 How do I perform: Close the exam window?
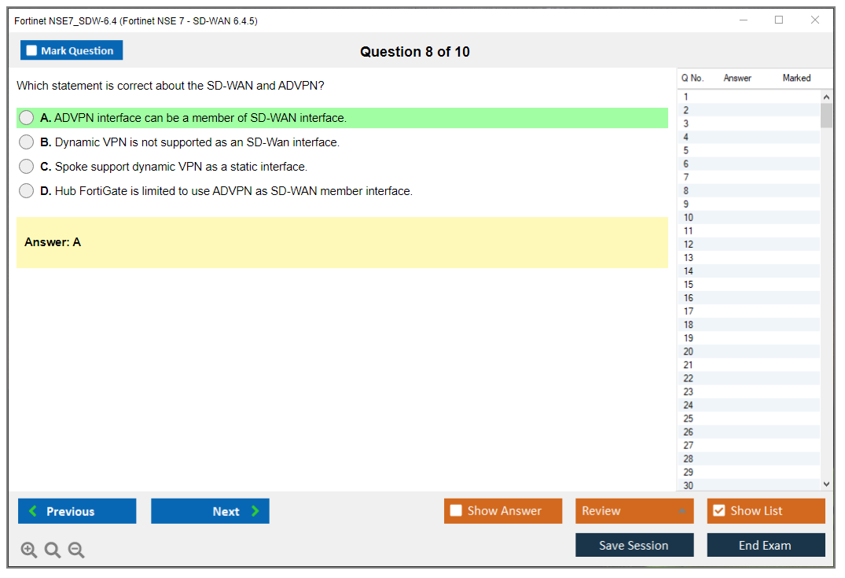point(815,20)
